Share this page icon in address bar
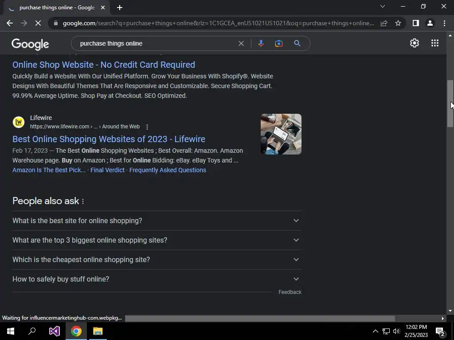 pos(384,23)
